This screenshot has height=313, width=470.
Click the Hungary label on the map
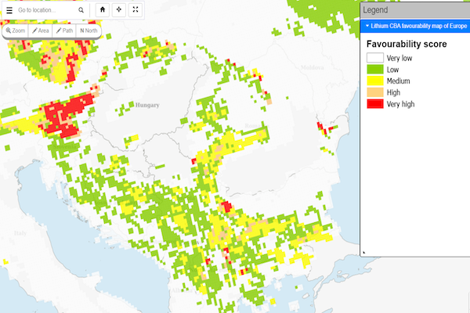pos(146,105)
